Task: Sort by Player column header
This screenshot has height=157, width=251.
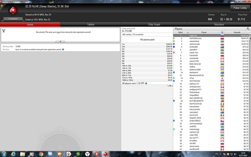Action: click(204, 32)
